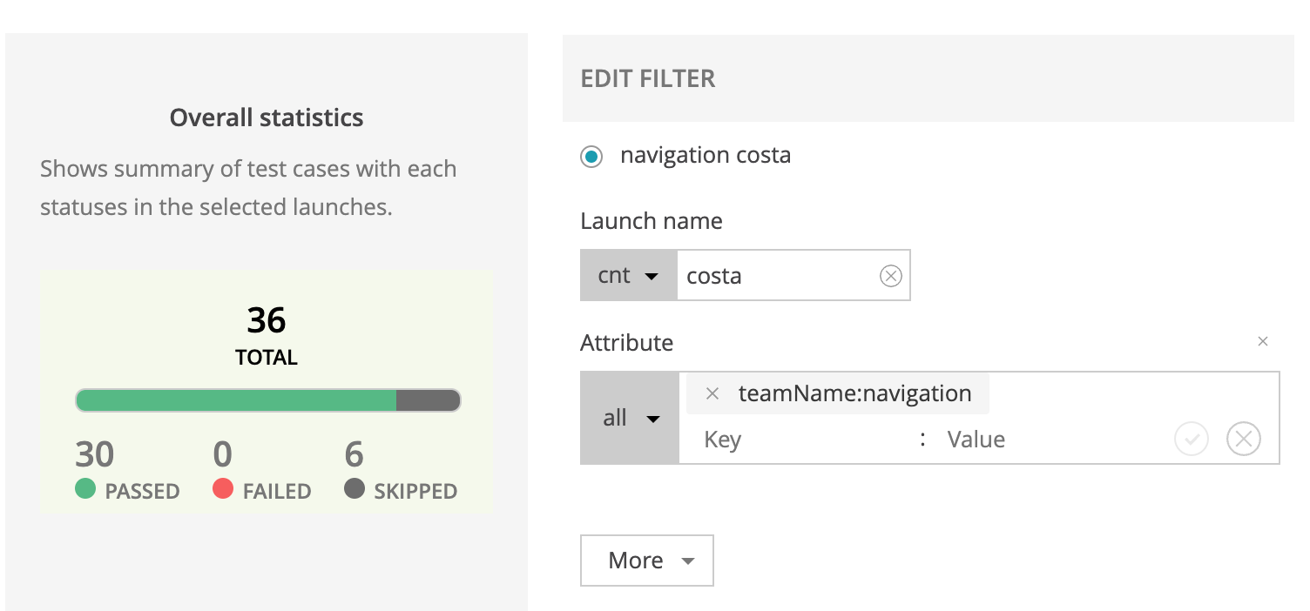Click the navigation costa filter name
Image resolution: width=1310 pixels, height=611 pixels.
pyautogui.click(x=706, y=156)
